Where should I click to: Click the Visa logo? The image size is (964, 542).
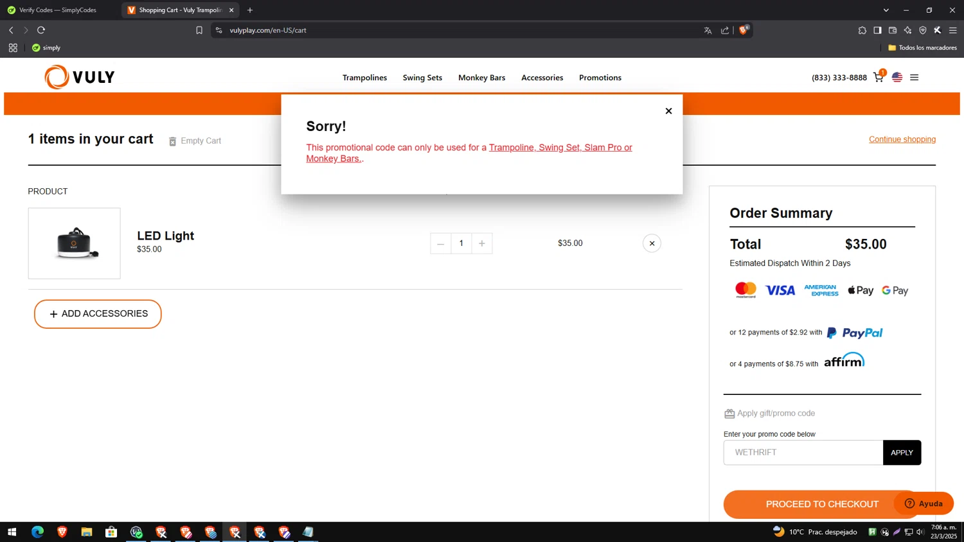pos(780,291)
